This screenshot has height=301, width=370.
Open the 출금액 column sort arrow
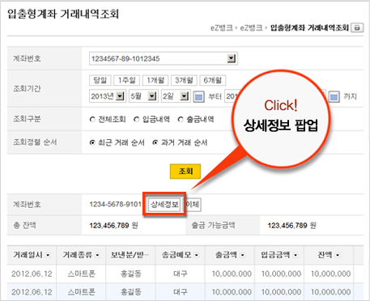243,255
